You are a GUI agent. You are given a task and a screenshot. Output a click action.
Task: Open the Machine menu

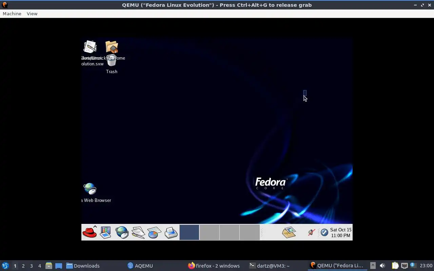(12, 14)
